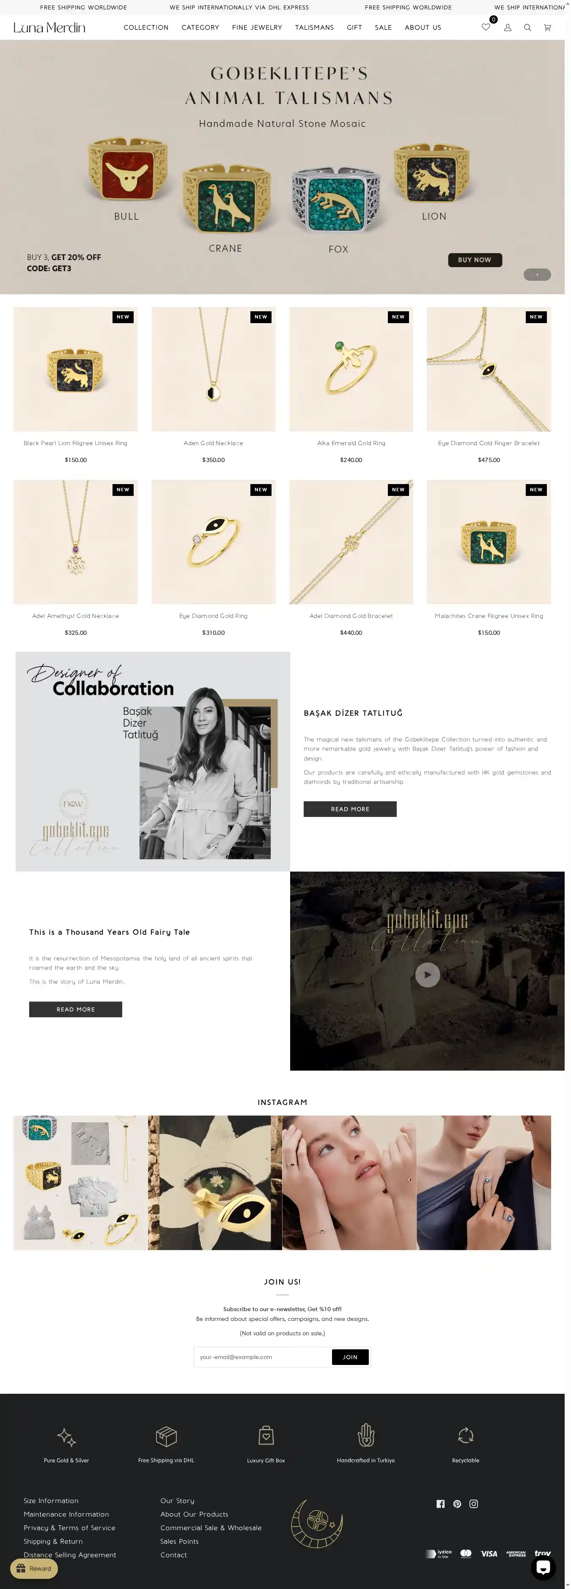Open the Shipping & Return link
Screen dimensions: 571x1589
point(53,1541)
